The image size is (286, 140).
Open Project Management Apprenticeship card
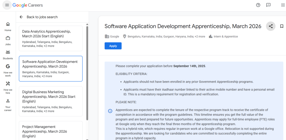pos(51,131)
